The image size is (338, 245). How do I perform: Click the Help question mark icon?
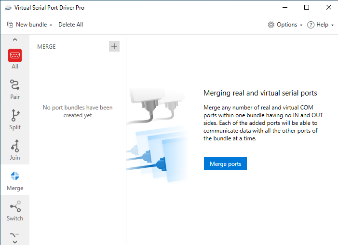pos(311,25)
